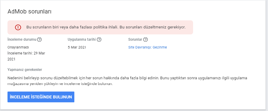Click the policy violation alert message text

coord(106,27)
